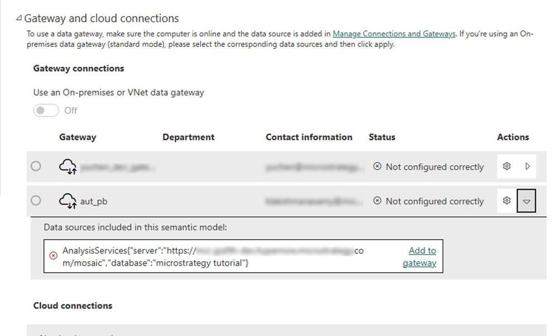This screenshot has width=558, height=336.
Task: Expand the first gateway's data sources arrow
Action: click(527, 166)
